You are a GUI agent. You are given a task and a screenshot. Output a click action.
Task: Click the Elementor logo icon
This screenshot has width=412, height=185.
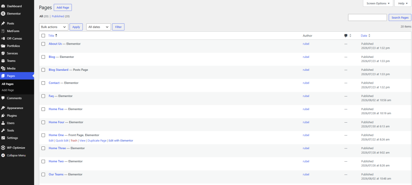(x=3, y=13)
